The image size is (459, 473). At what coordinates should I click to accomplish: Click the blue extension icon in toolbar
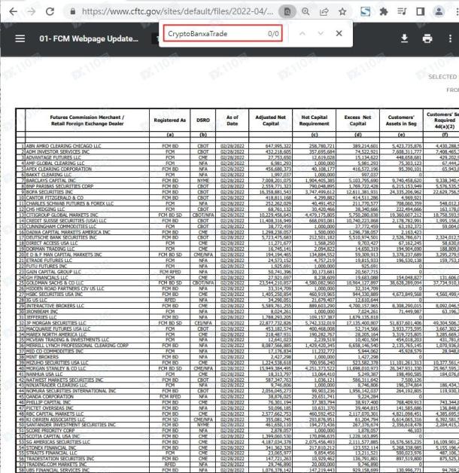pos(365,12)
